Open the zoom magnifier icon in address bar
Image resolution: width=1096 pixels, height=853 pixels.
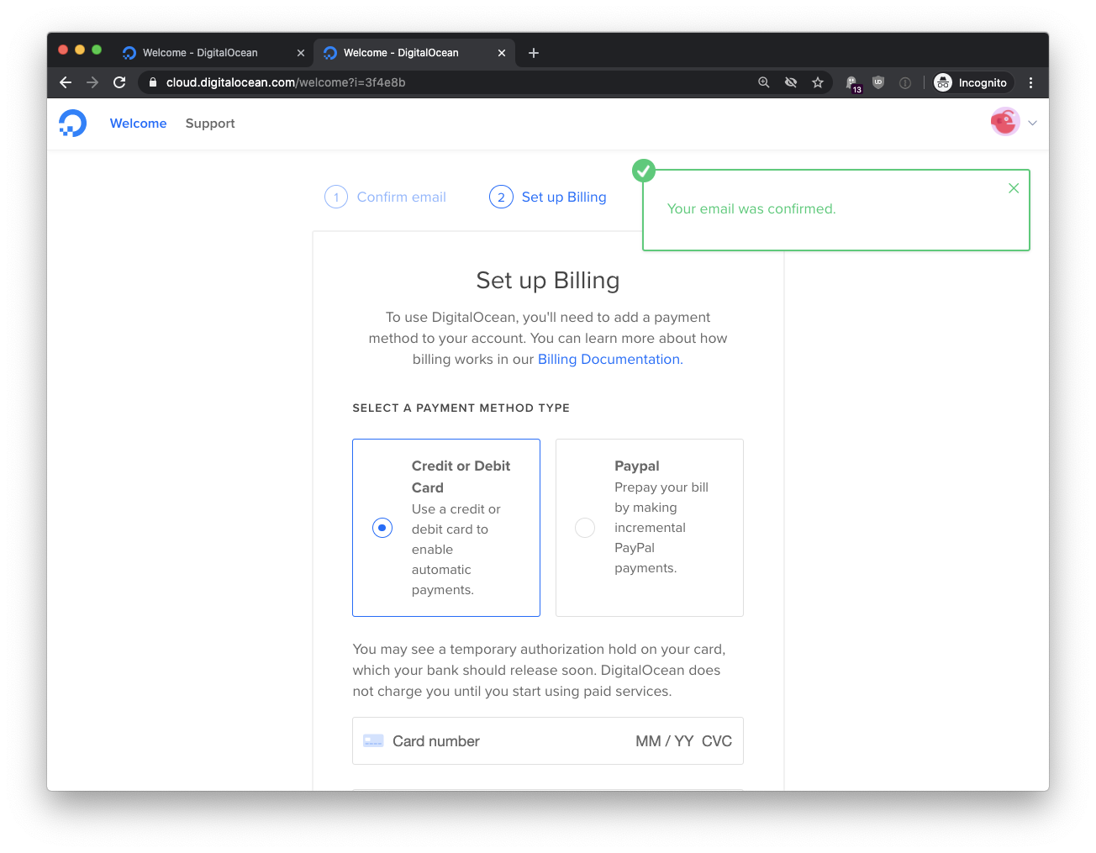[x=763, y=82]
